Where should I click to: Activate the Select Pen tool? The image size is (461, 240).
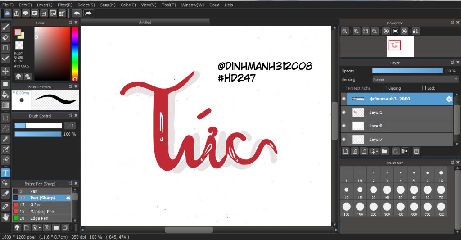point(5,149)
